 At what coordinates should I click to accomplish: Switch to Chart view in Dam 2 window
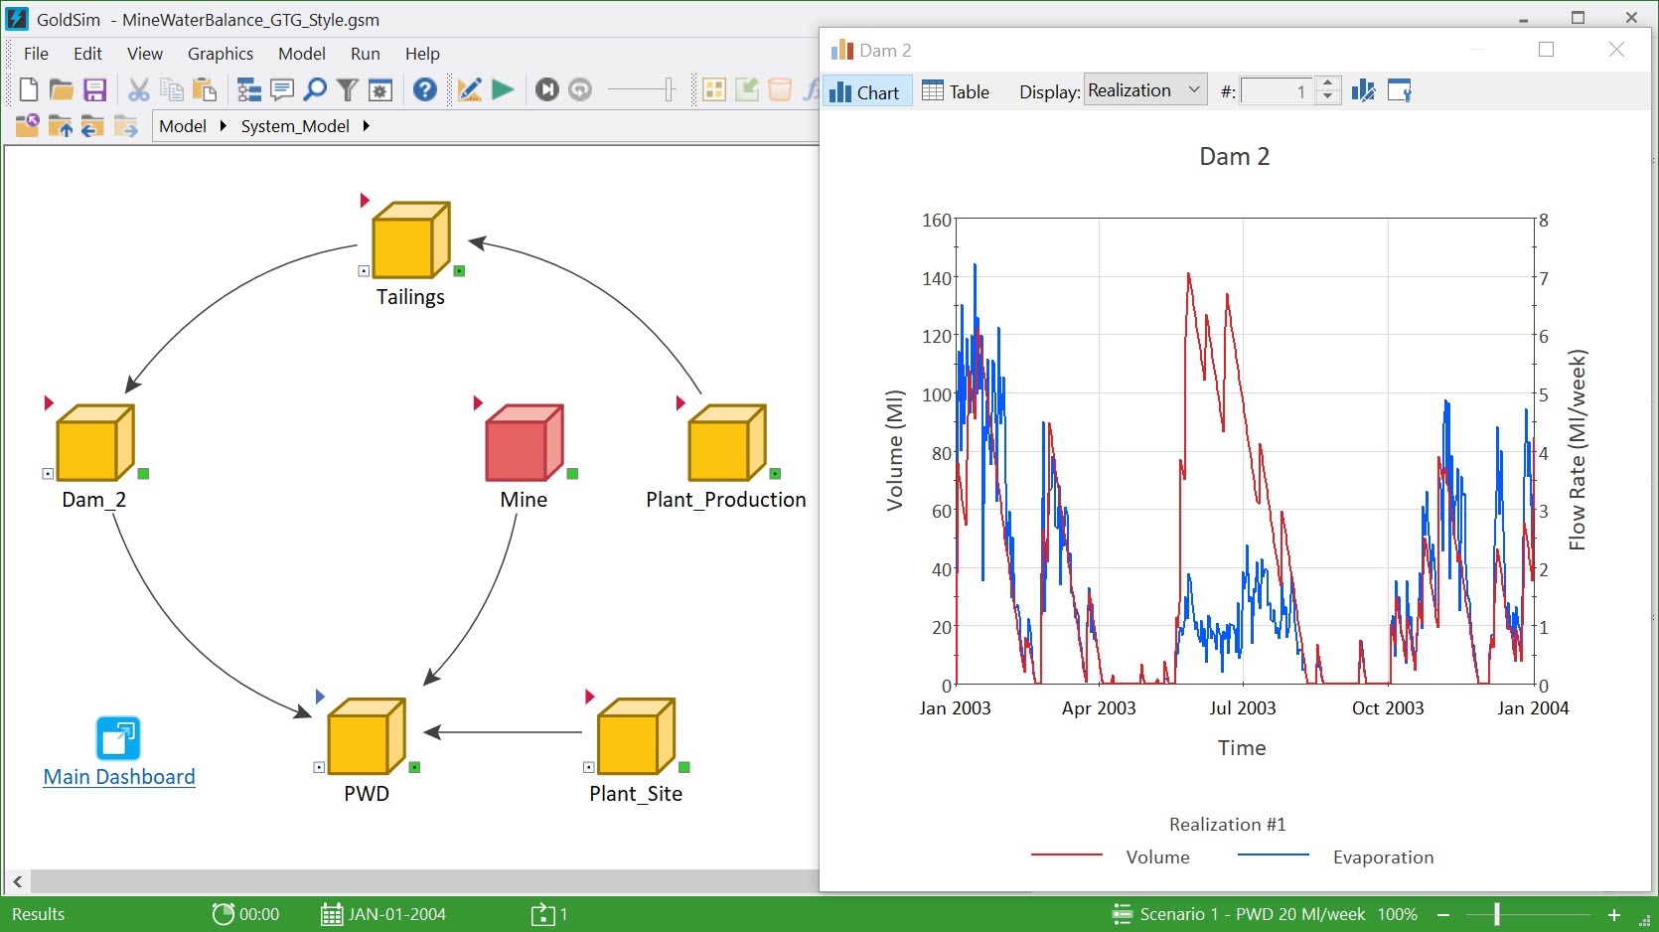(x=865, y=91)
